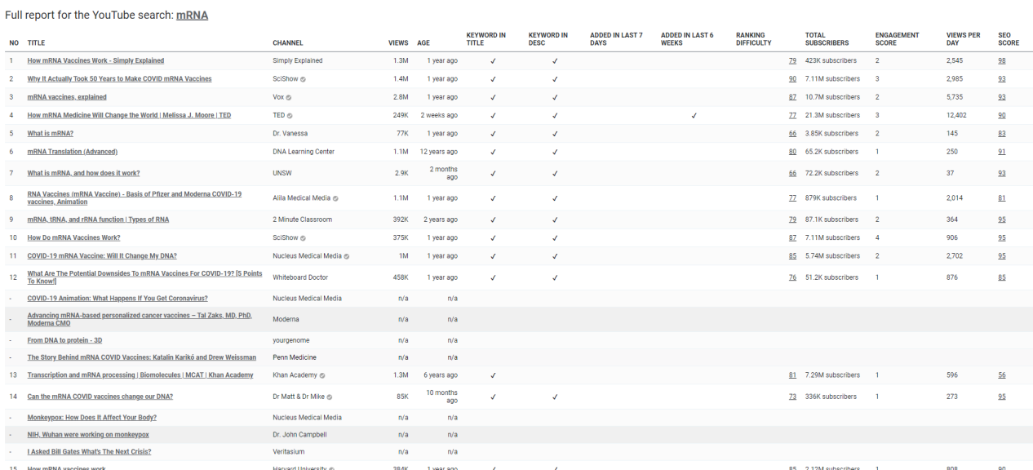1033x470 pixels.
Task: Open the 'What is mRNA?' video link
Action: click(51, 133)
